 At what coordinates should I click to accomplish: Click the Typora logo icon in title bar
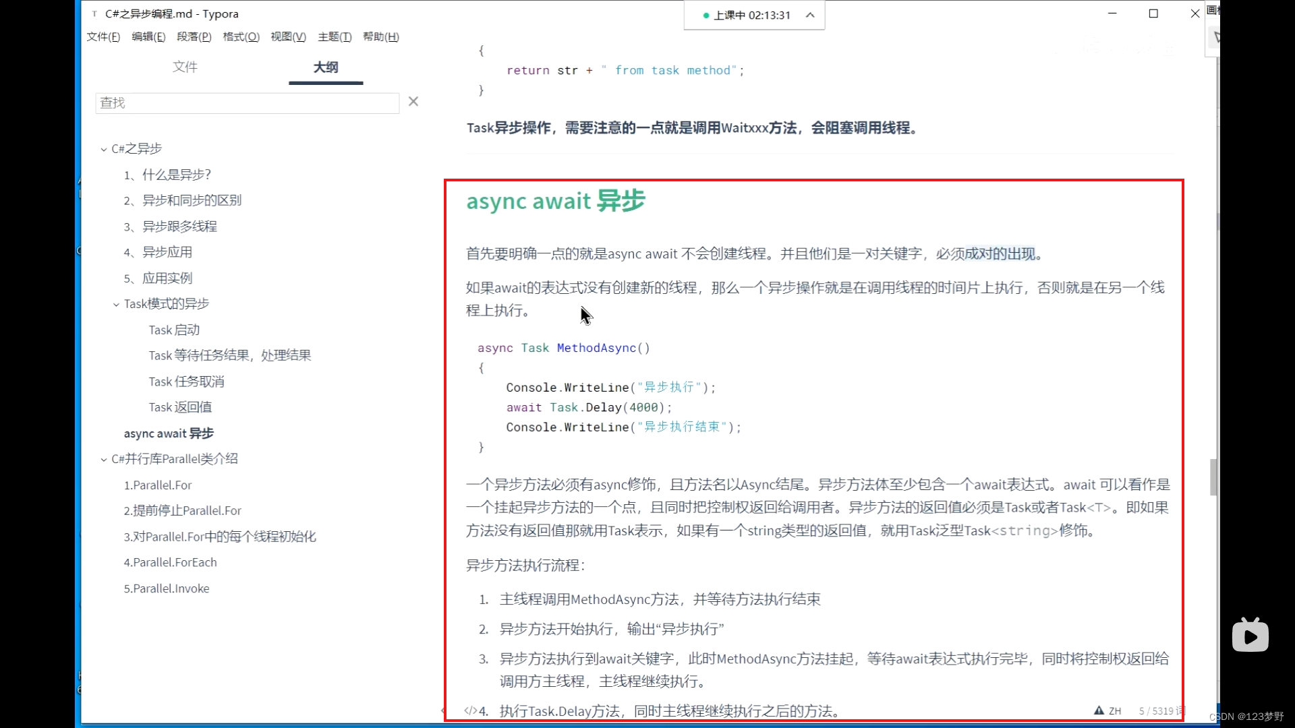pyautogui.click(x=94, y=13)
